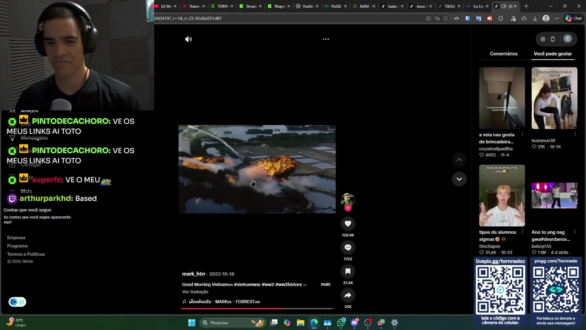Share the video with arrow icon
The height and width of the screenshot is (330, 586).
tap(348, 295)
